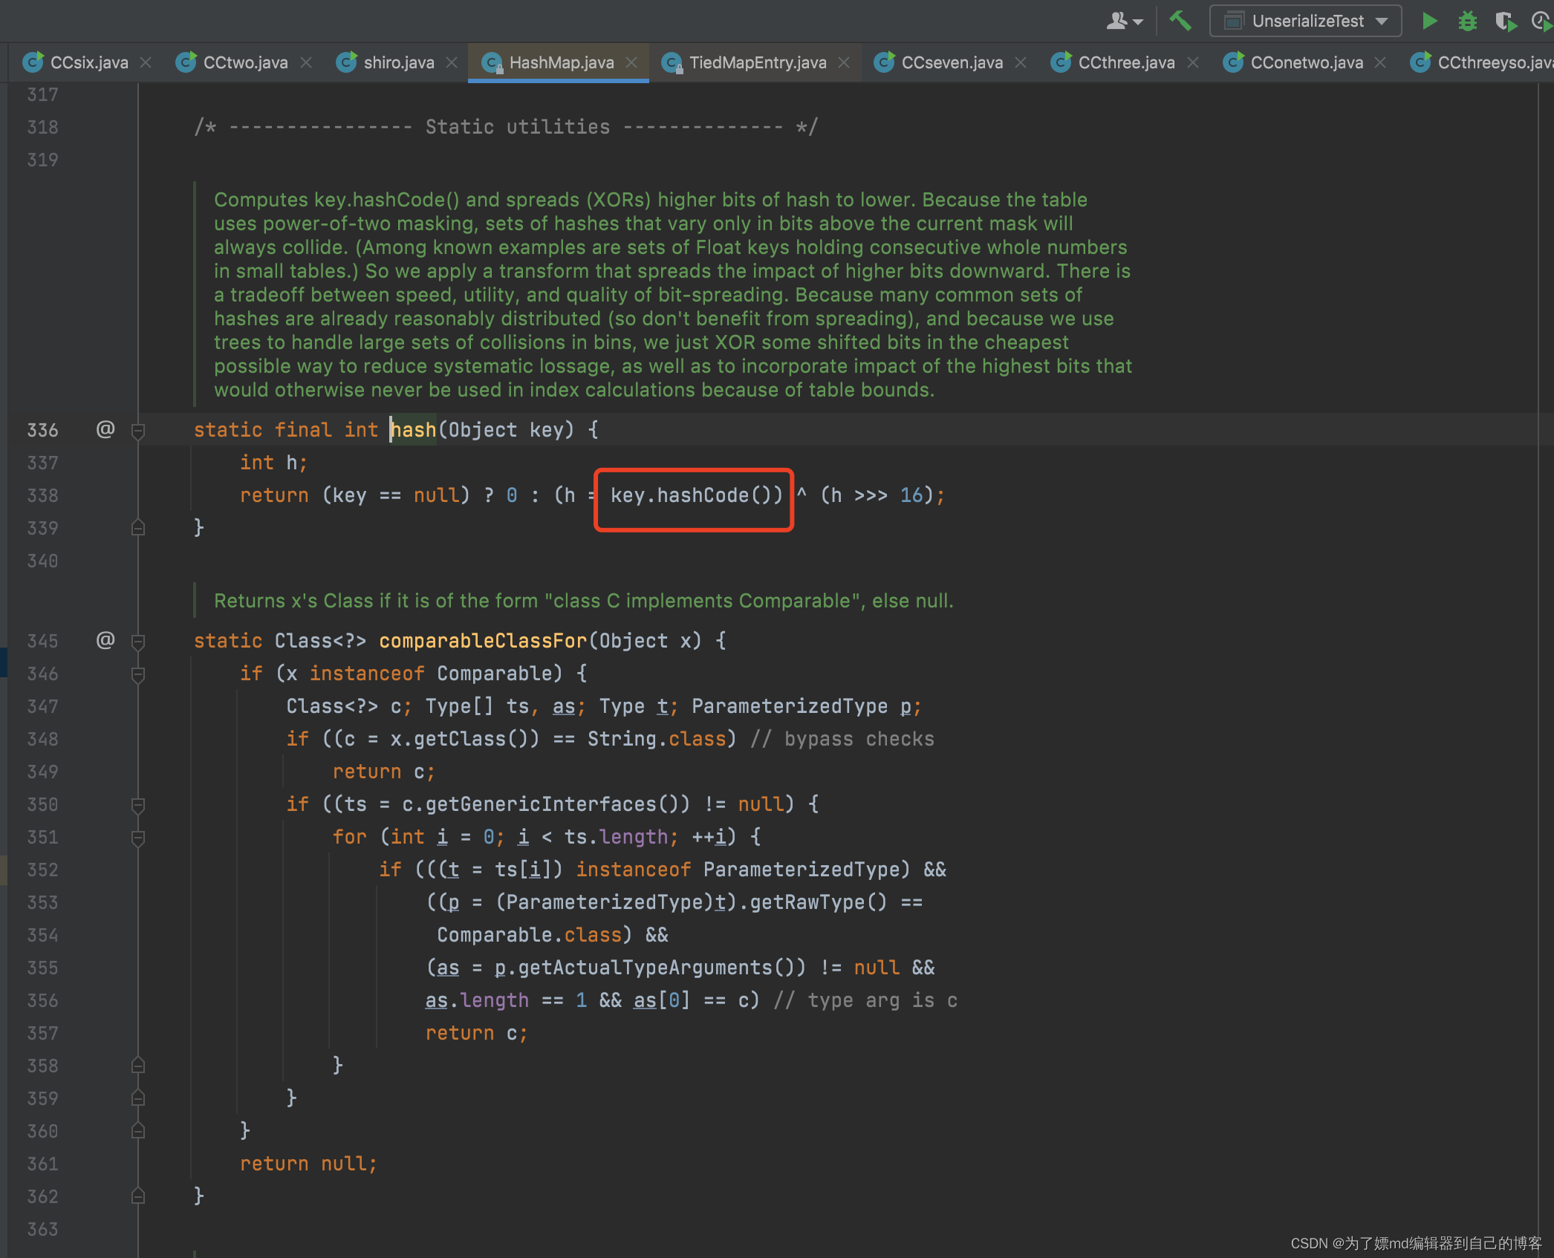1554x1258 pixels.
Task: Click the CCseven.java file type icon
Action: (884, 62)
